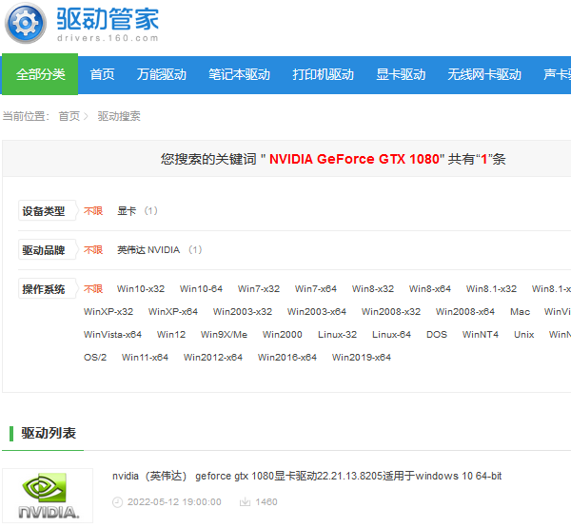Viewport: 571px width, 528px height.
Task: Click the blue gear site logo
Action: point(26,23)
